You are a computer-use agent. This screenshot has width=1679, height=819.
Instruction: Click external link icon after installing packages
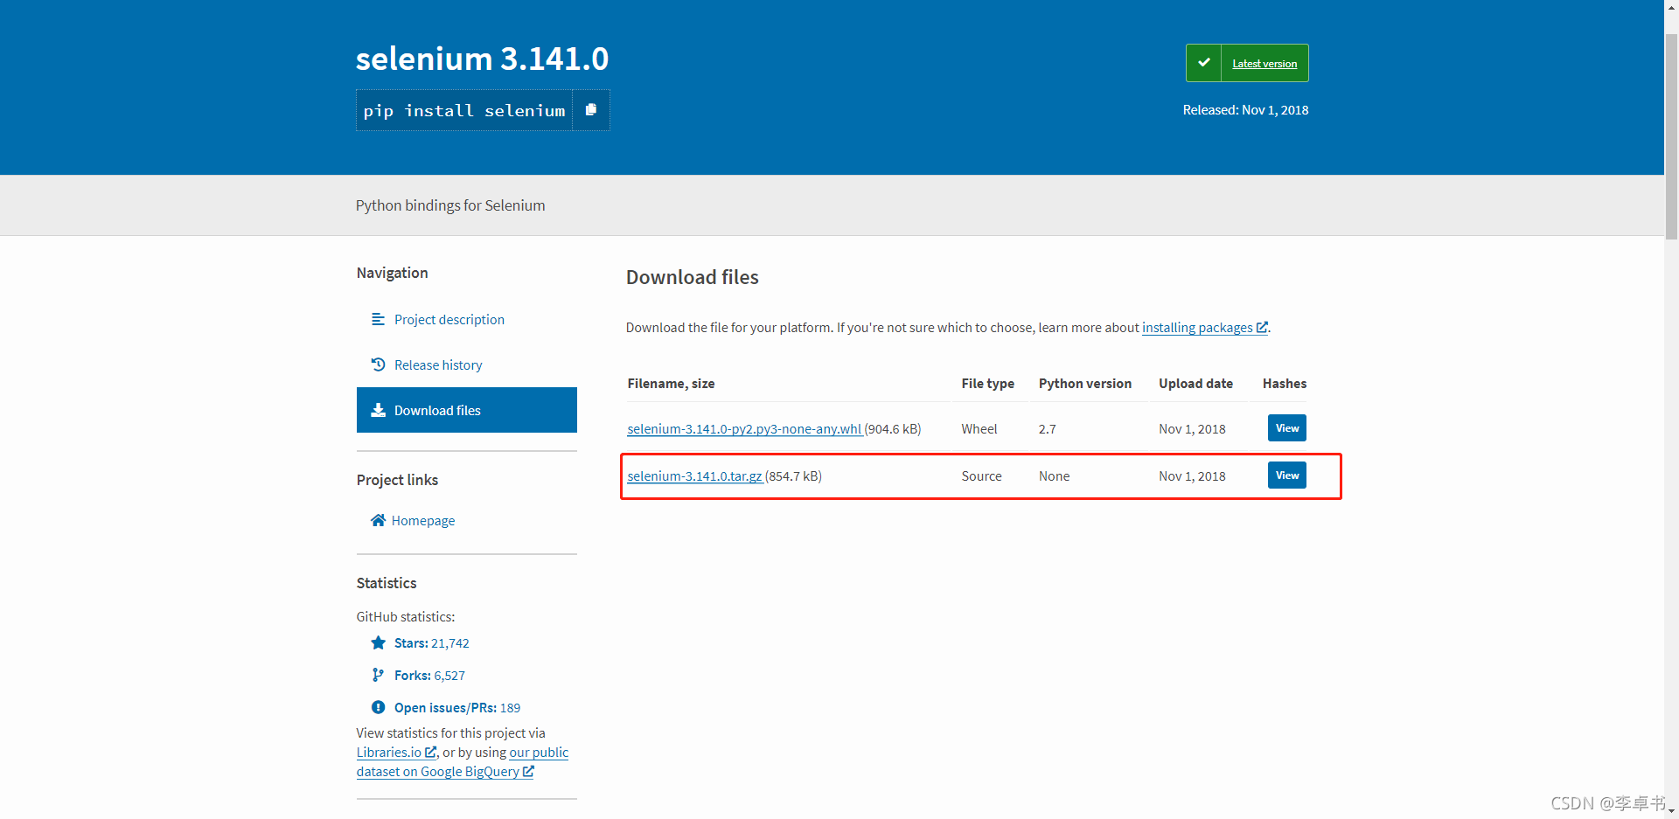pos(1262,327)
